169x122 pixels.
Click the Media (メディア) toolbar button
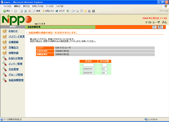[x=60, y=11]
